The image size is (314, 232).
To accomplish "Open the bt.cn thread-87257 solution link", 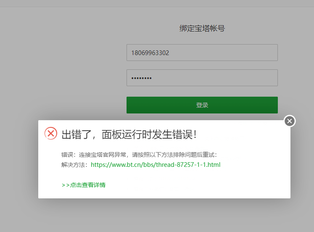I will pos(156,165).
